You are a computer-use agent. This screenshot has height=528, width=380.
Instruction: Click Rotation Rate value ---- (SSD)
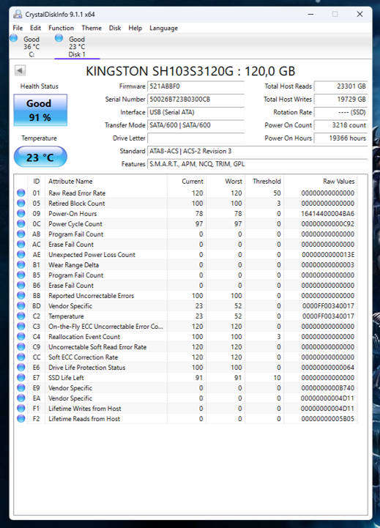click(x=340, y=112)
